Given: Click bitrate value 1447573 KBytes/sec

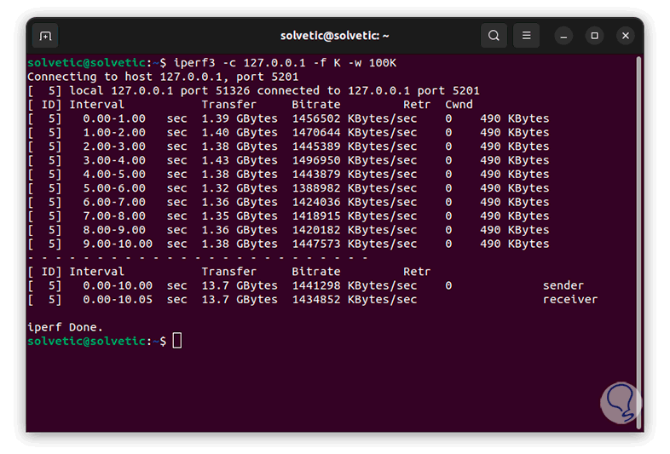Looking at the screenshot, I should click(355, 244).
